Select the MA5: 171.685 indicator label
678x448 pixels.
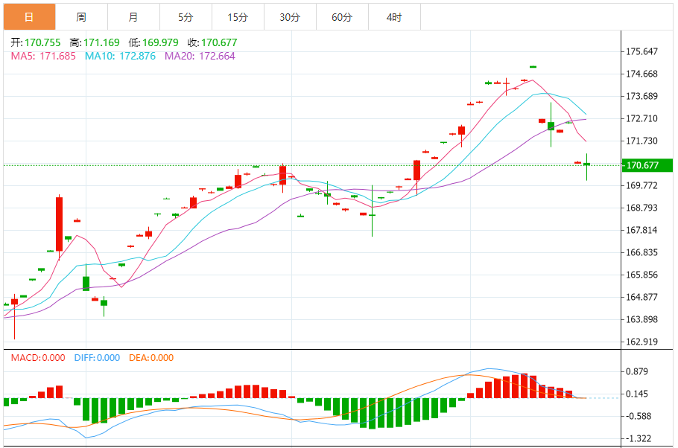coord(43,56)
